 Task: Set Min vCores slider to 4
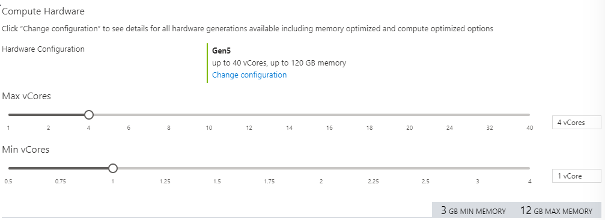click(x=529, y=168)
